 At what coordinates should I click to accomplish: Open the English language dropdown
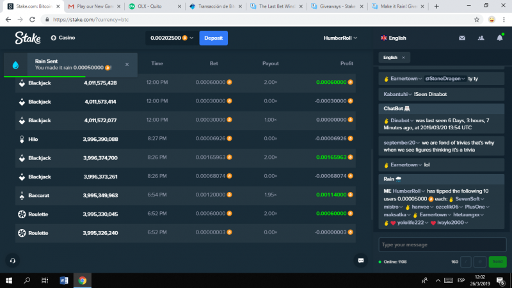click(x=394, y=38)
